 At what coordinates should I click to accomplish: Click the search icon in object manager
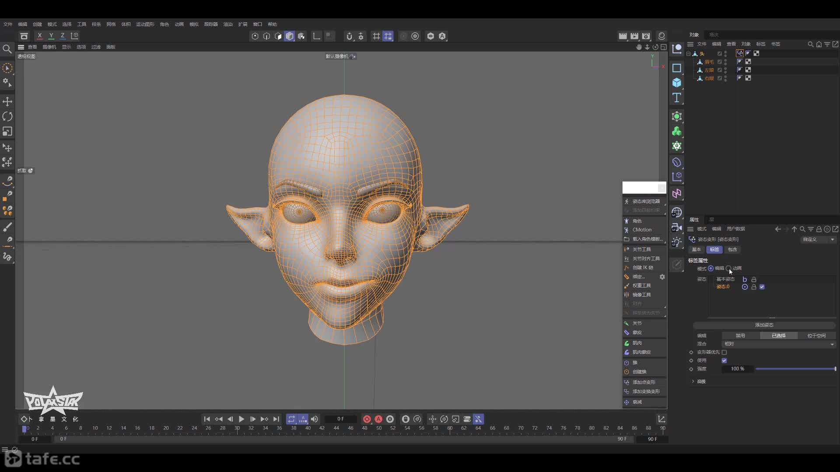[x=810, y=44]
